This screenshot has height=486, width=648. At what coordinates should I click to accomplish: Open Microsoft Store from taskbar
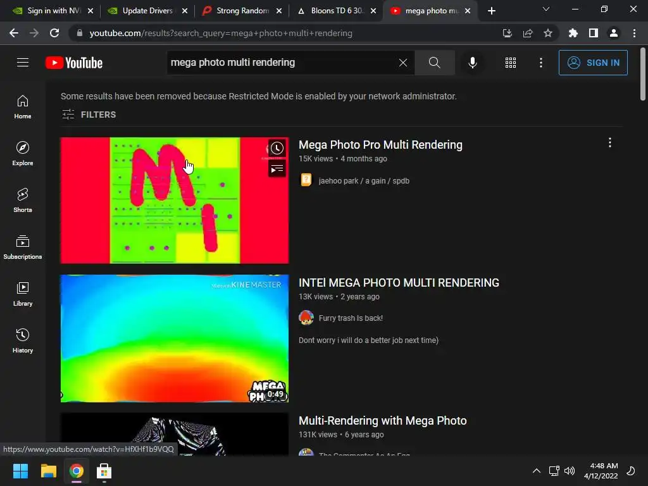point(104,471)
